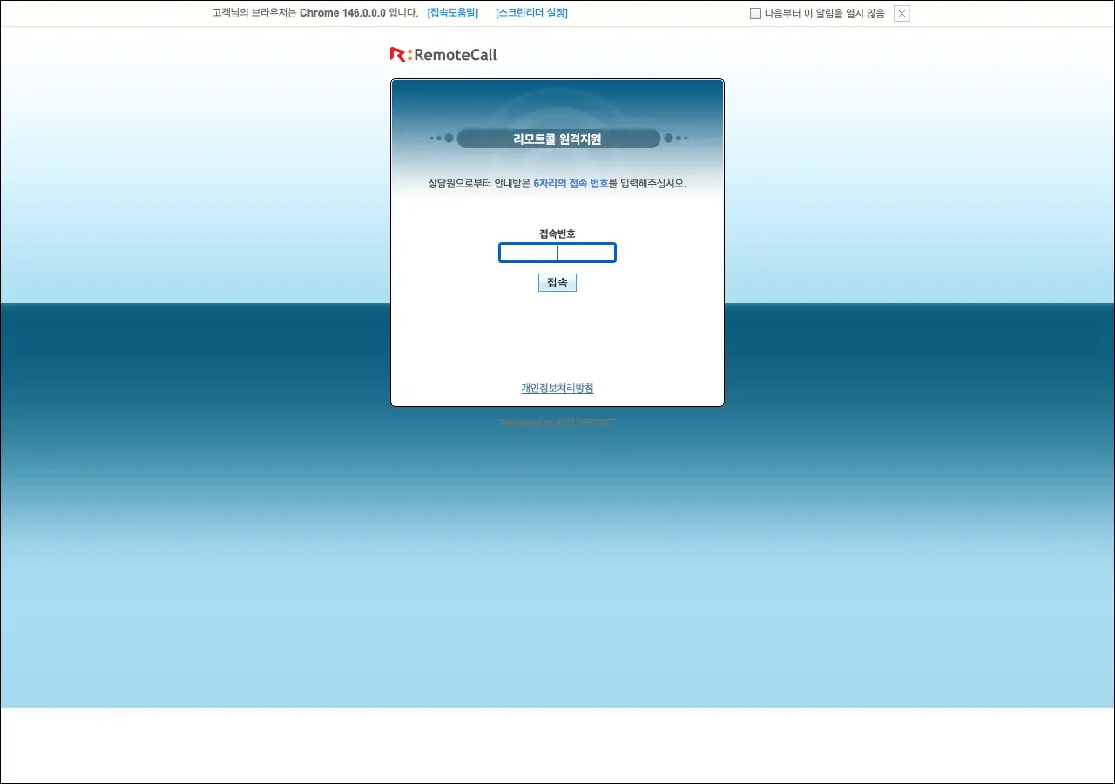The width and height of the screenshot is (1115, 784).
Task: Click the blue 6자리의 접속 번호 text
Action: (x=571, y=184)
